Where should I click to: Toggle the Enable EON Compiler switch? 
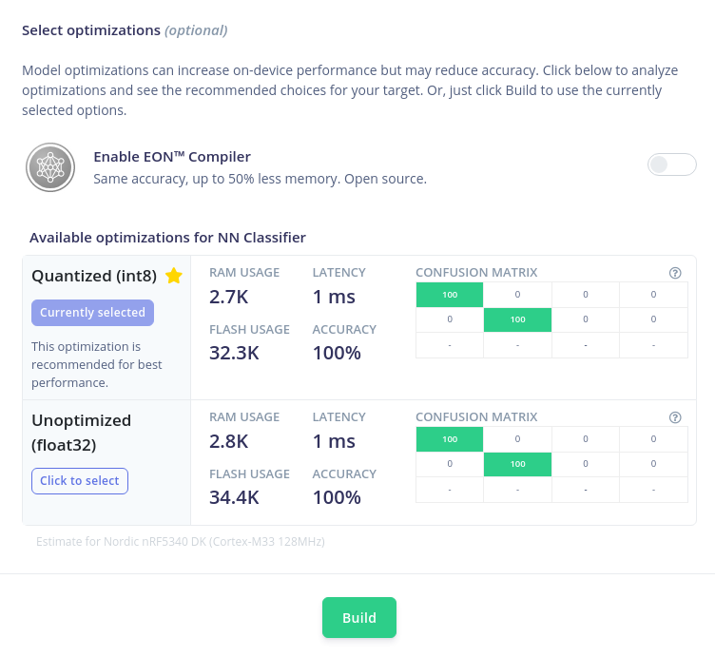[671, 164]
